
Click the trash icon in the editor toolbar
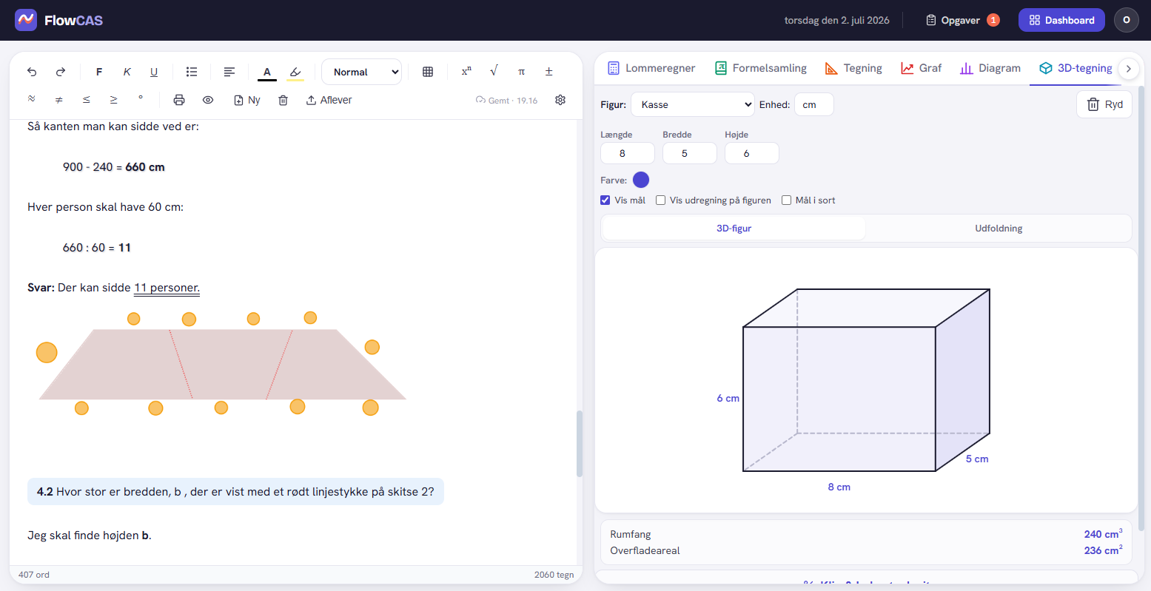[283, 100]
